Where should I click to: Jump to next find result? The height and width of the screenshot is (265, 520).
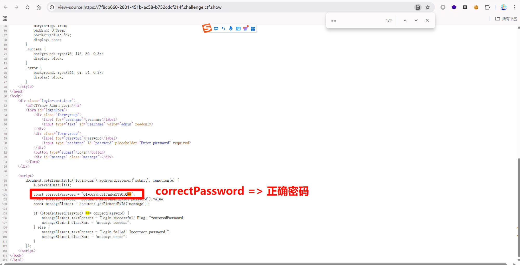(416, 21)
